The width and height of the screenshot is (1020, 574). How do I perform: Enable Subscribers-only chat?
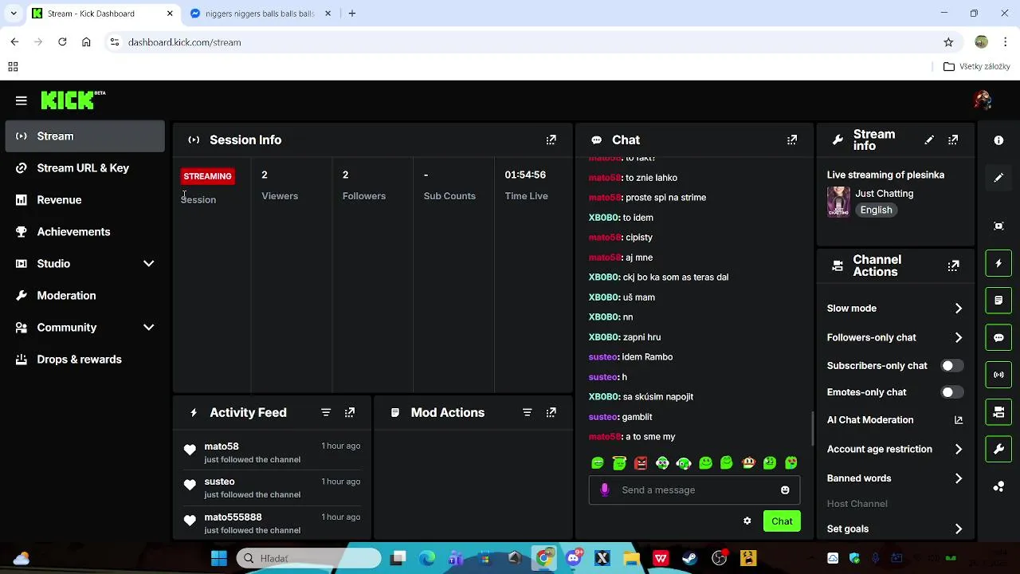point(951,365)
